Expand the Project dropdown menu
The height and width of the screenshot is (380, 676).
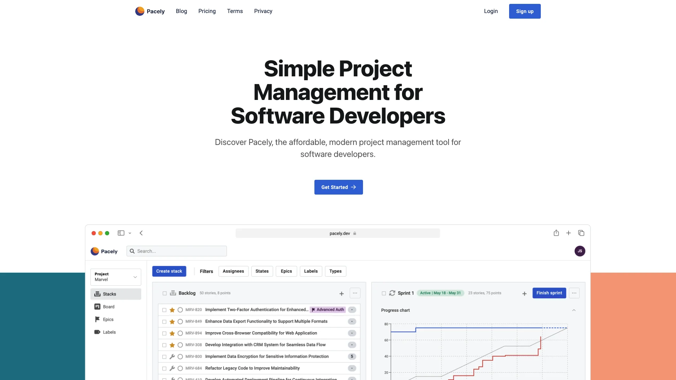(x=135, y=277)
